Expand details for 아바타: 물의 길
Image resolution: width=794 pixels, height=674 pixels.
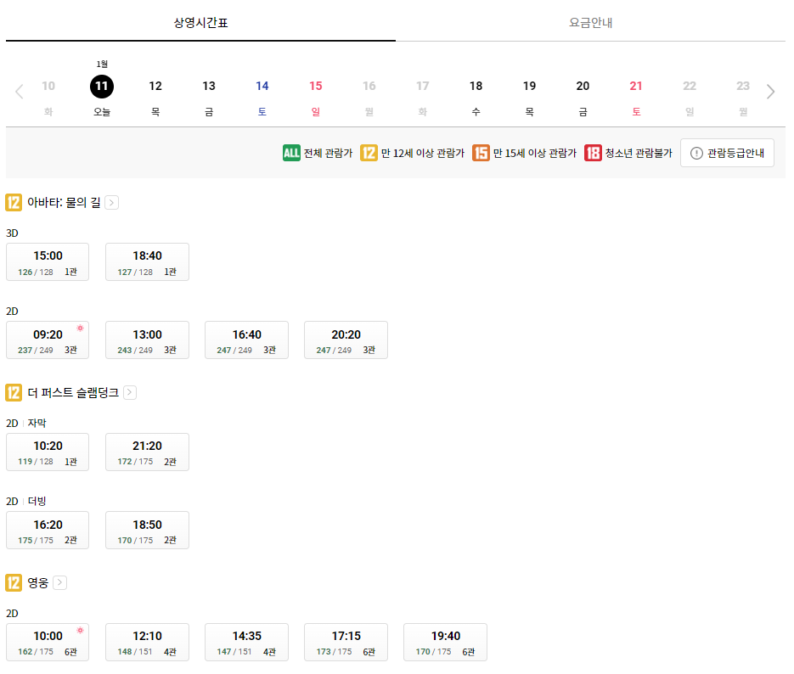click(x=111, y=203)
